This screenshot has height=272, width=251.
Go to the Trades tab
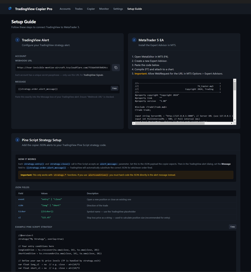[x=79, y=9]
